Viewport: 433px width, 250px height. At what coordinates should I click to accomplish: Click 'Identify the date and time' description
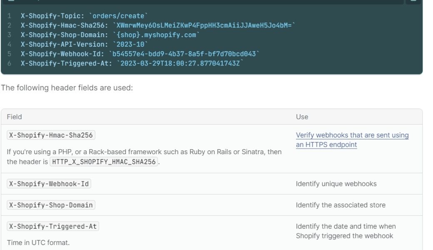point(346,231)
